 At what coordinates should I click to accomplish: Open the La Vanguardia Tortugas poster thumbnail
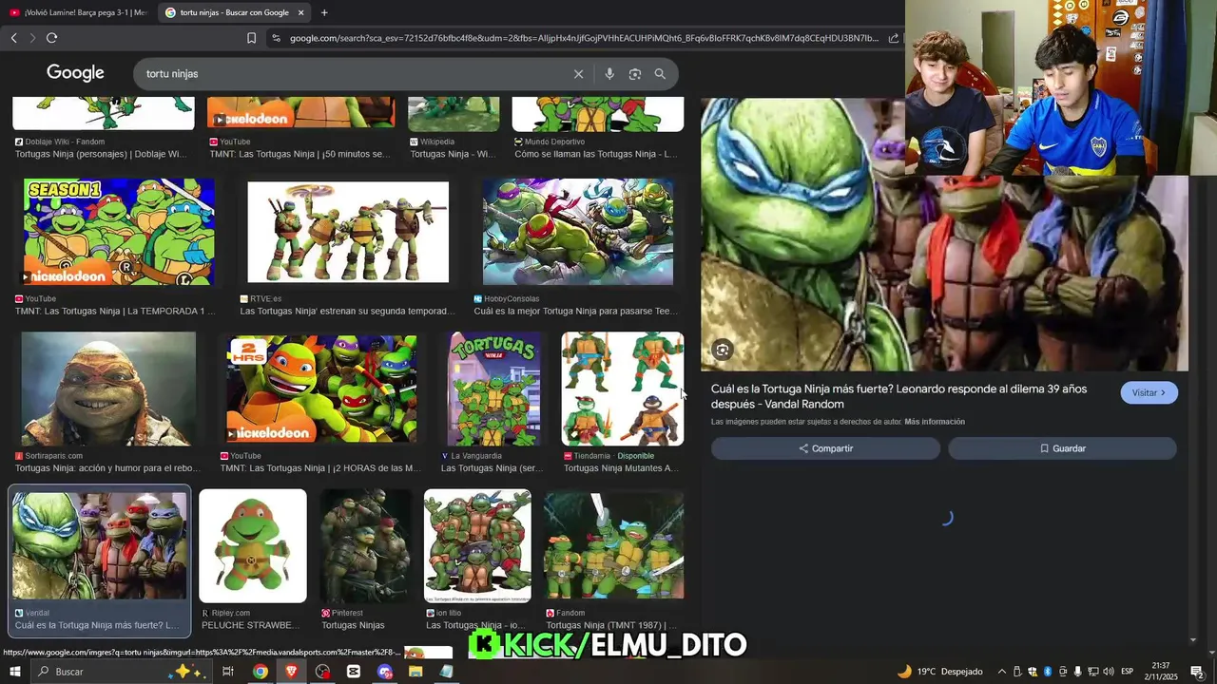[x=493, y=389]
